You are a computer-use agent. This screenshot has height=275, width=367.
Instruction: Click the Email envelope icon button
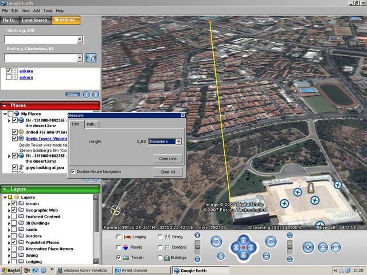(336, 247)
